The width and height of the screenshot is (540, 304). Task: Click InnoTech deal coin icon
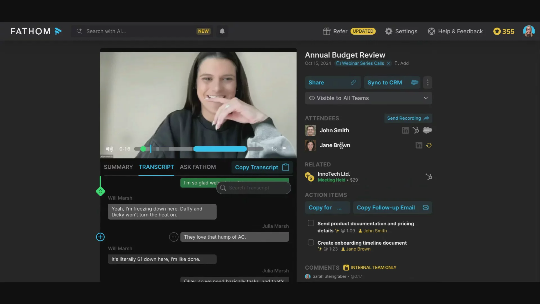pyautogui.click(x=309, y=177)
